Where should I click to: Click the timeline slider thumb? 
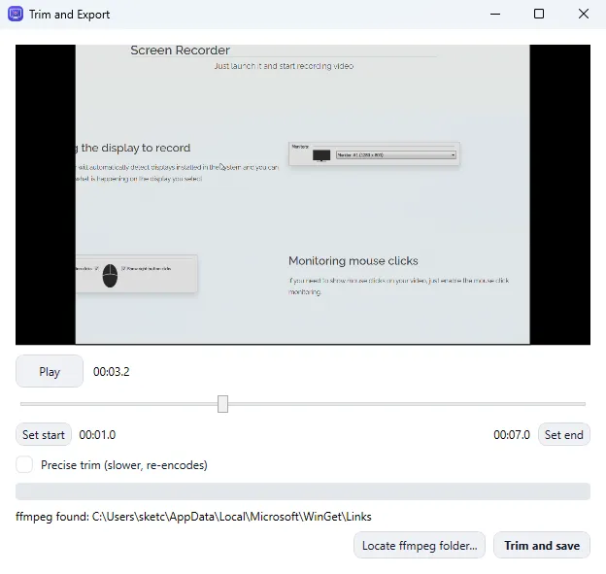(x=222, y=404)
